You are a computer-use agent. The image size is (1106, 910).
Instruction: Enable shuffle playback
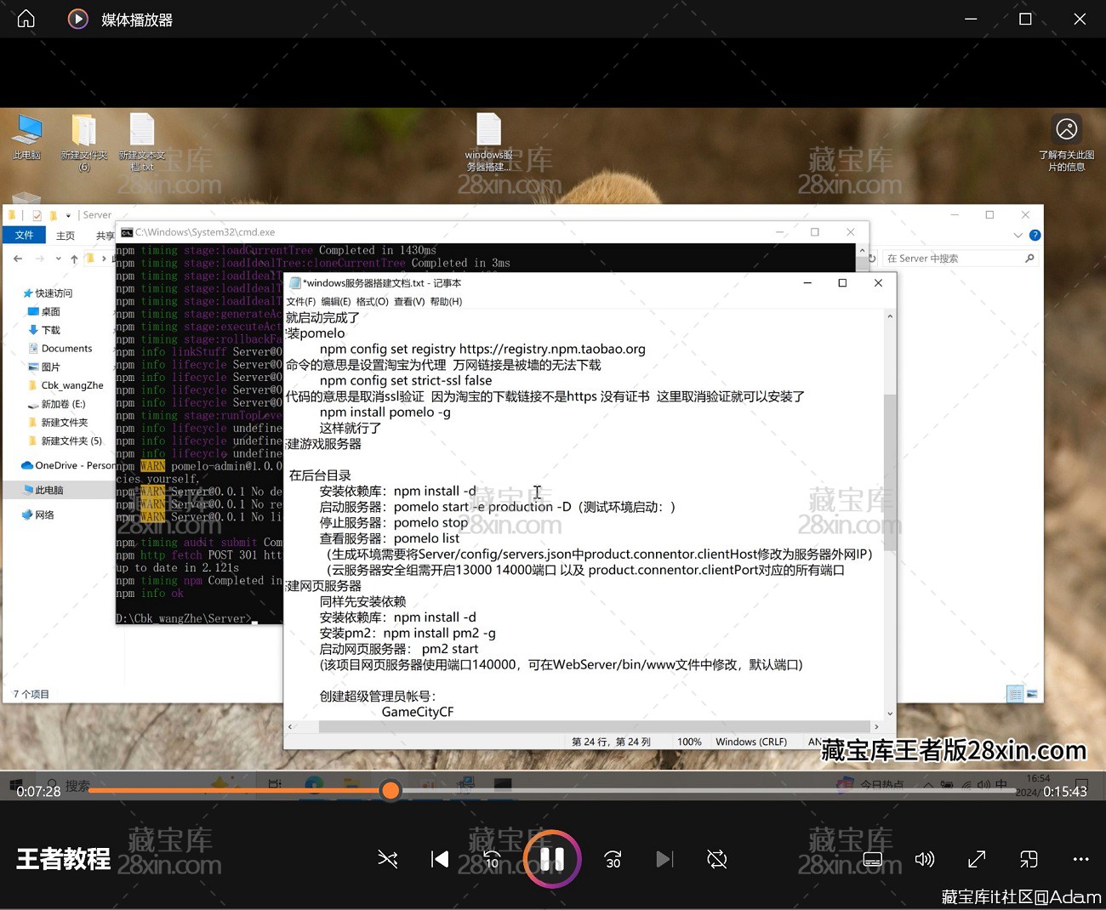pos(388,859)
